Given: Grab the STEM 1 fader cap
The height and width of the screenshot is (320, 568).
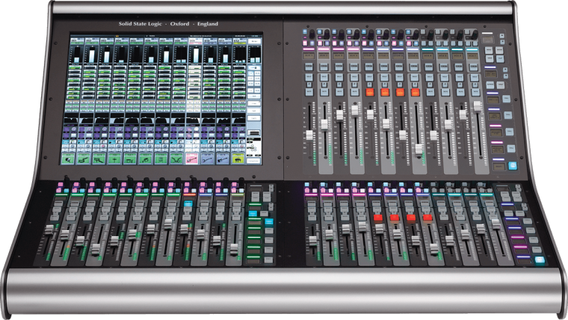Looking at the screenshot, I should [370, 114].
